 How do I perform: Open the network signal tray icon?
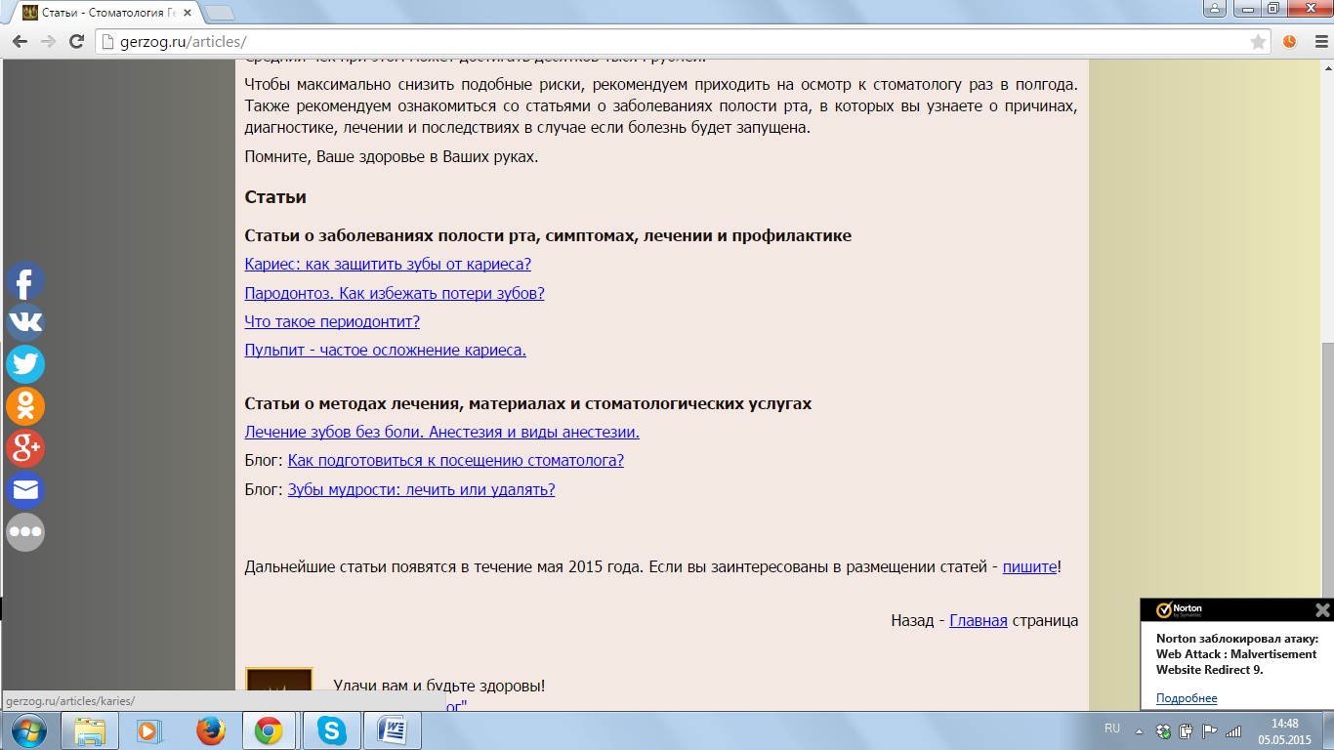click(x=1233, y=730)
